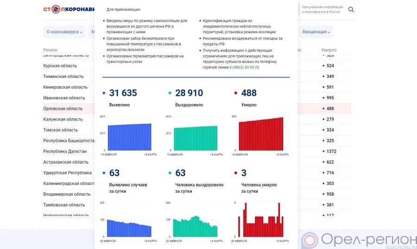
Task: Choose Республика Дагестан from region list
Action: point(65,151)
